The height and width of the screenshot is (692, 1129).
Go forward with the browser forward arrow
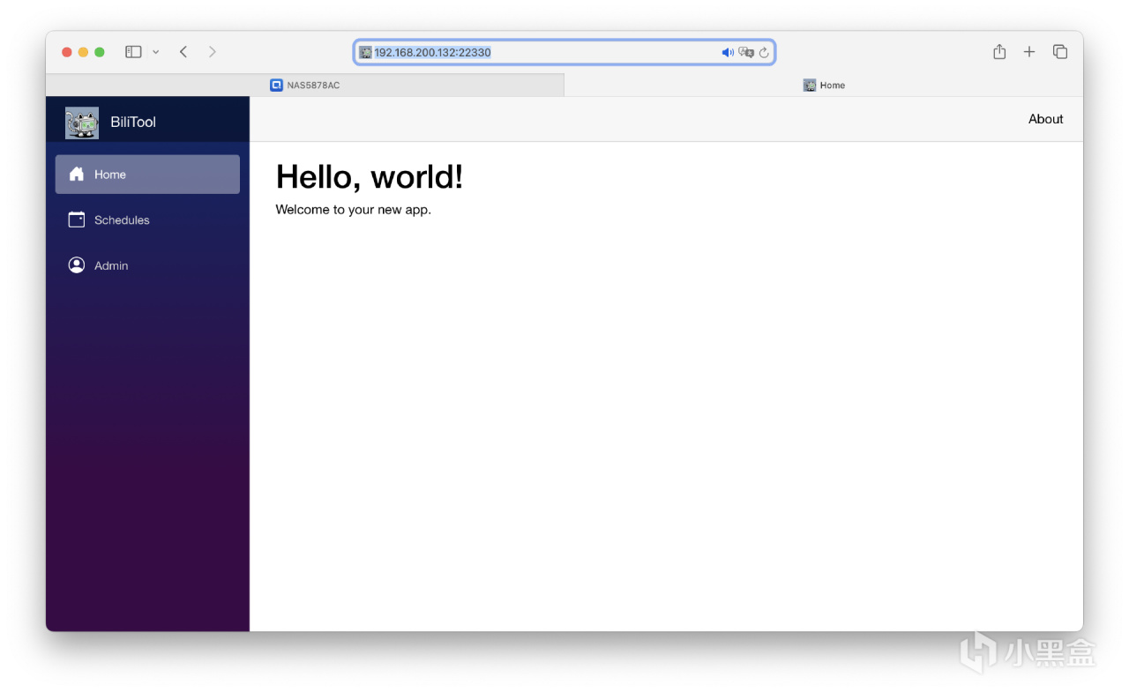(212, 52)
